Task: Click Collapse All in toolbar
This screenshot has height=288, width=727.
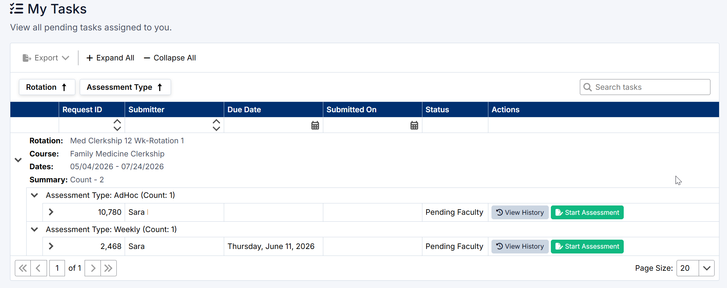Action: (170, 58)
